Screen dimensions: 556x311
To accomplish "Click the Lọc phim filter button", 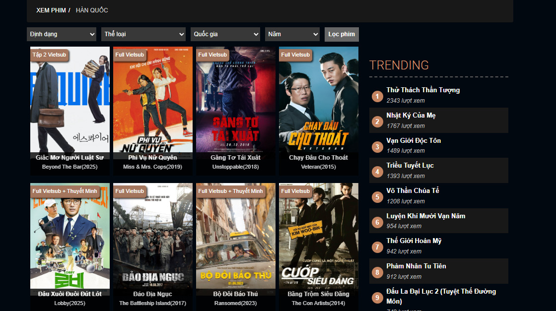I will pos(342,34).
